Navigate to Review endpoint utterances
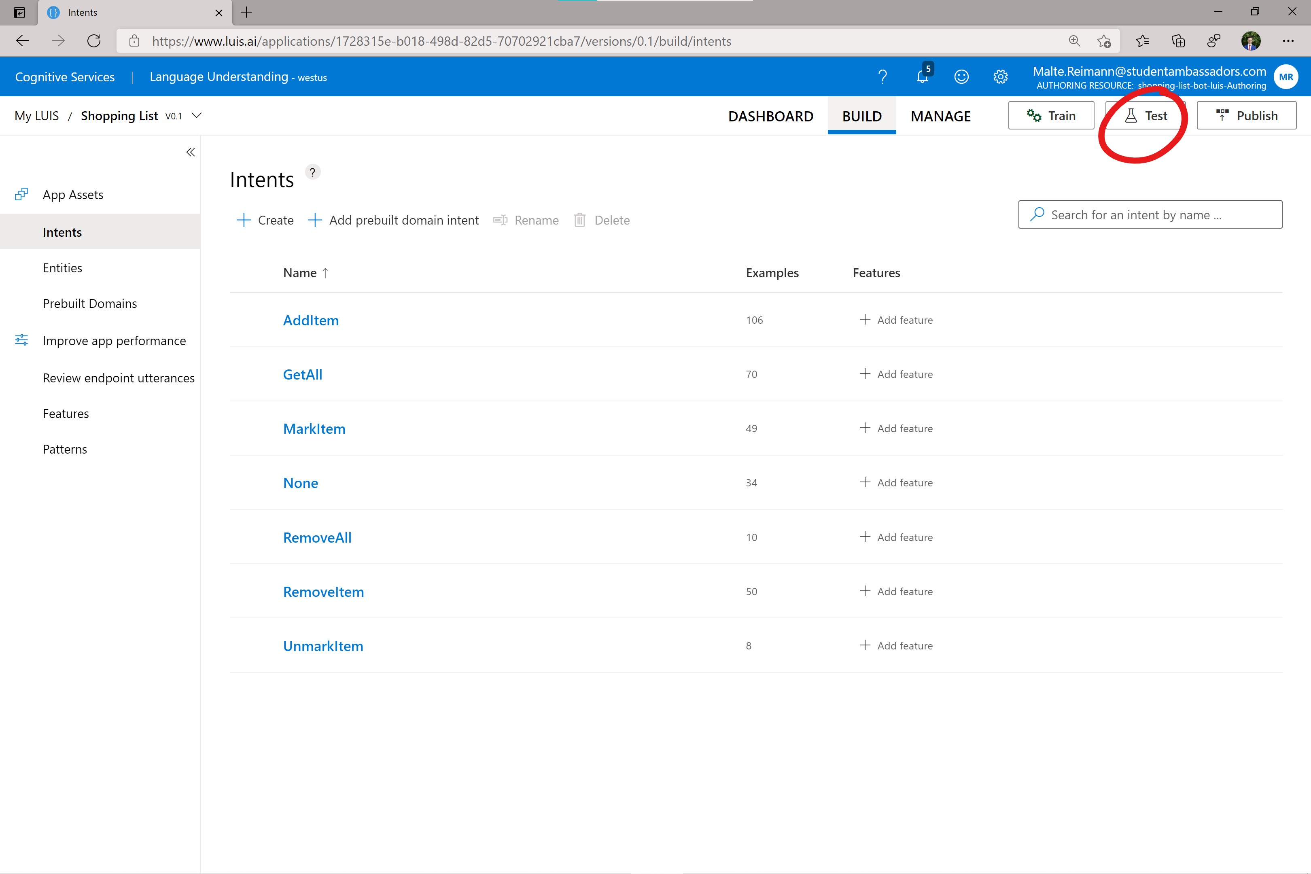Screen dimensions: 1311x874 click(x=118, y=378)
